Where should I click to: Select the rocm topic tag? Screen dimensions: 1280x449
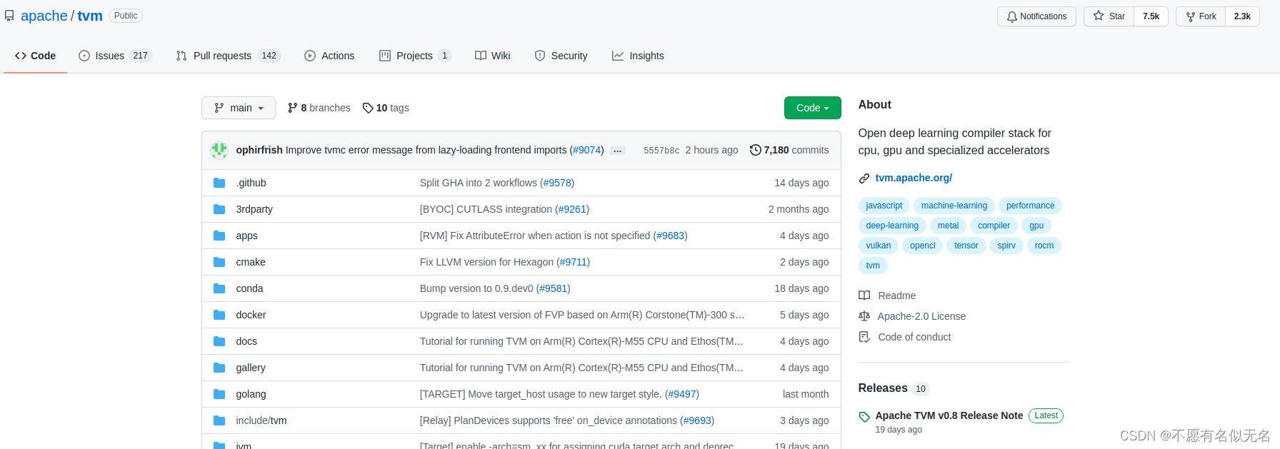(x=1044, y=246)
